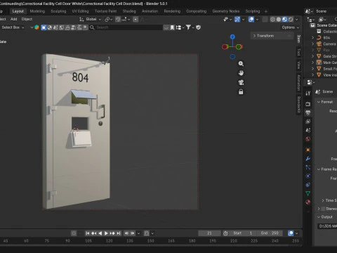Open the Tool sidebar tab

click(x=299, y=52)
